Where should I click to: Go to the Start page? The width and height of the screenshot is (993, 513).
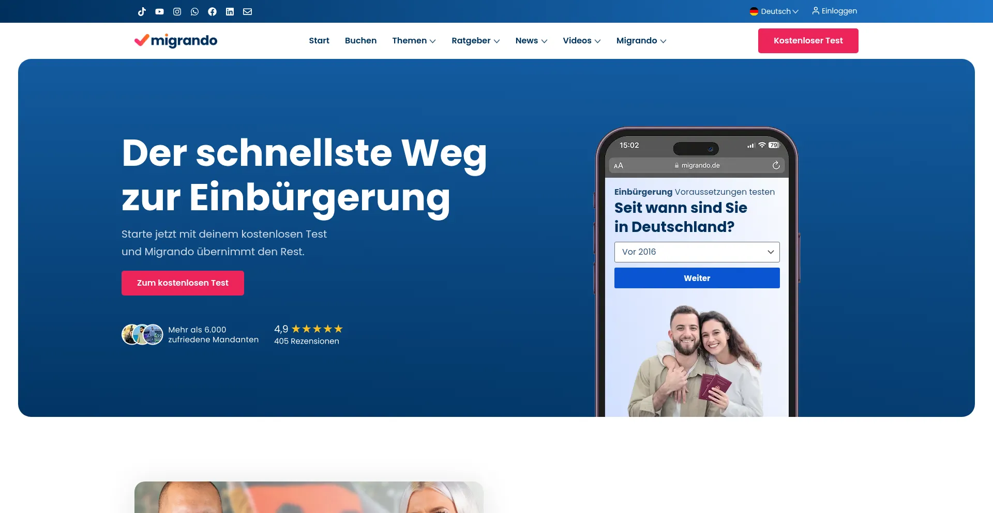319,40
